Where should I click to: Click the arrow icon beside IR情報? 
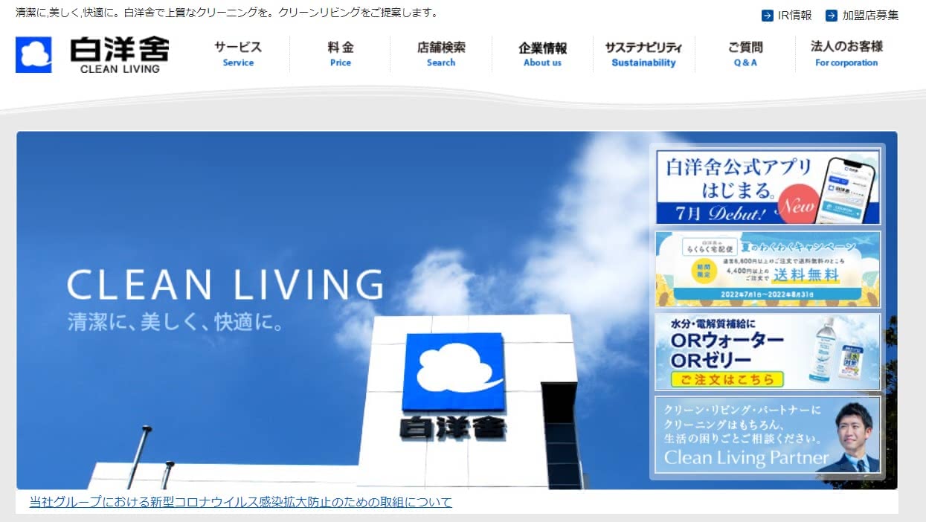(768, 15)
